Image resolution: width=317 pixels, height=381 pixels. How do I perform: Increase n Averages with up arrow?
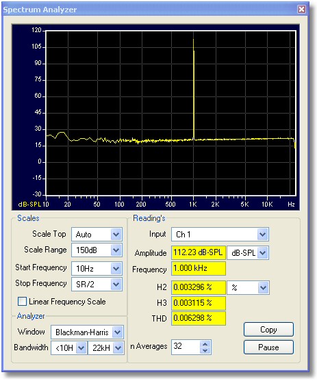click(x=205, y=344)
